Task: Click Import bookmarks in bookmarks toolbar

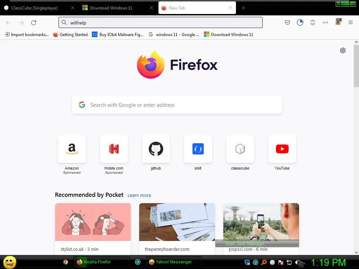Action: (x=27, y=35)
